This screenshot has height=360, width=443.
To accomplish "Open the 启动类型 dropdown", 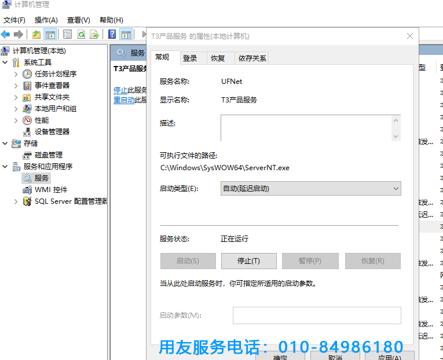I will pyautogui.click(x=311, y=188).
